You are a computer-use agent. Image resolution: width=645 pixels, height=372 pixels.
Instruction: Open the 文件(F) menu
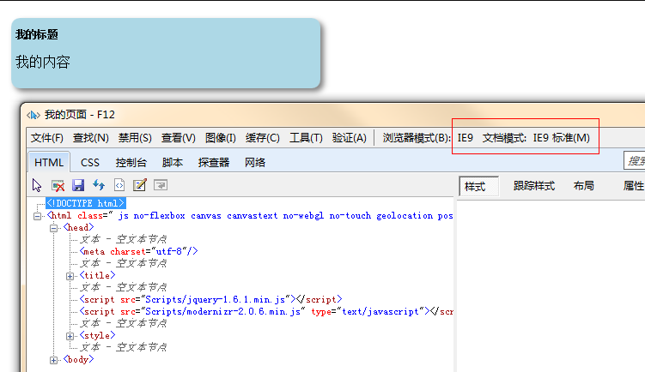[x=47, y=138]
